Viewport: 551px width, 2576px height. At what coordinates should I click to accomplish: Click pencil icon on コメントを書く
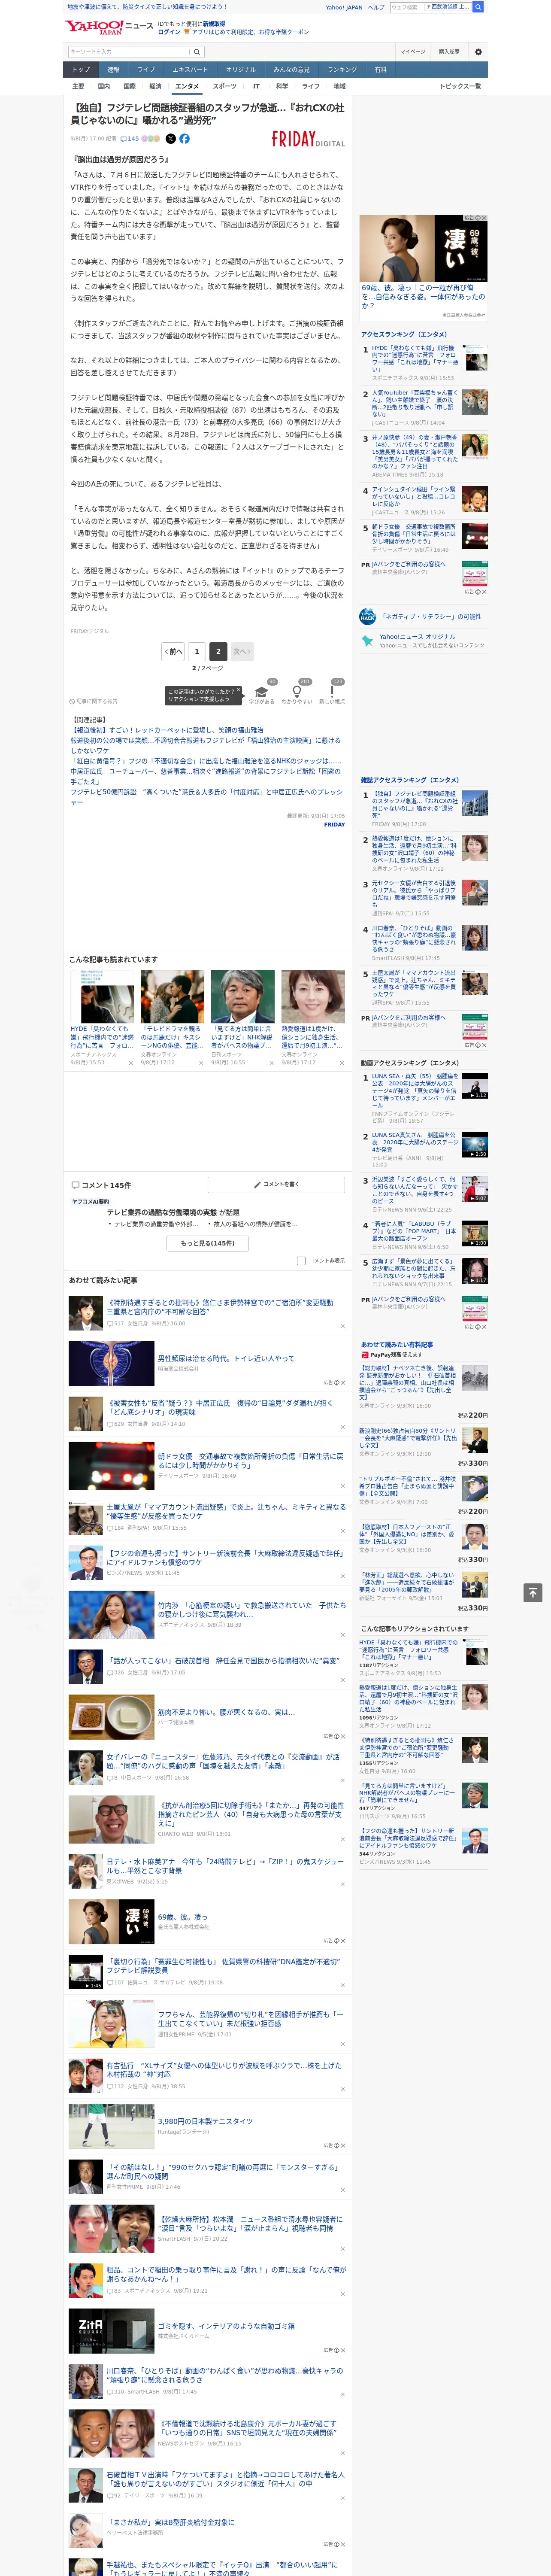257,1184
